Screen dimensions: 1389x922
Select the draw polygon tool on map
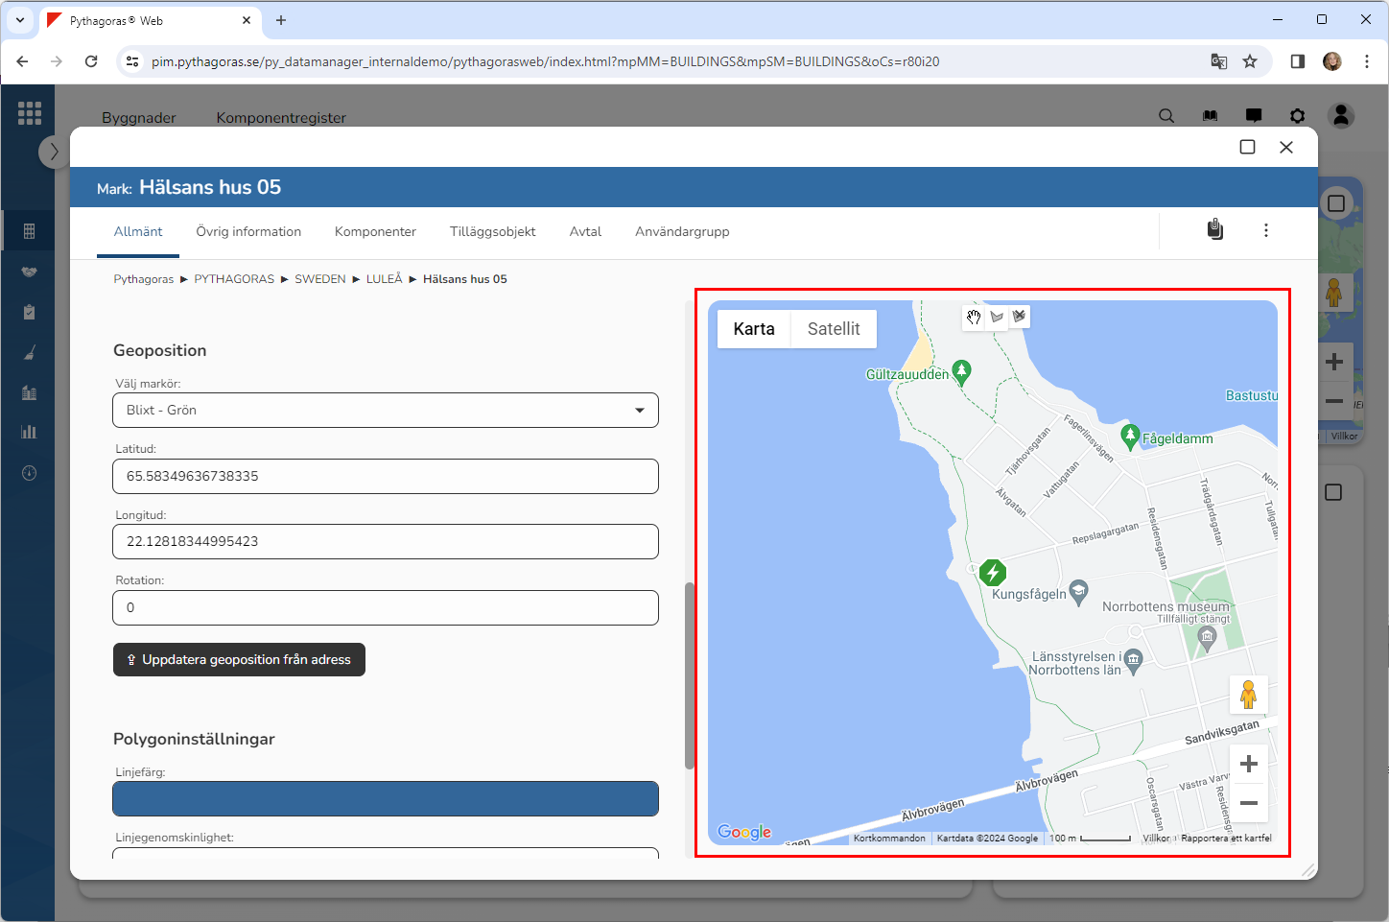point(997,317)
